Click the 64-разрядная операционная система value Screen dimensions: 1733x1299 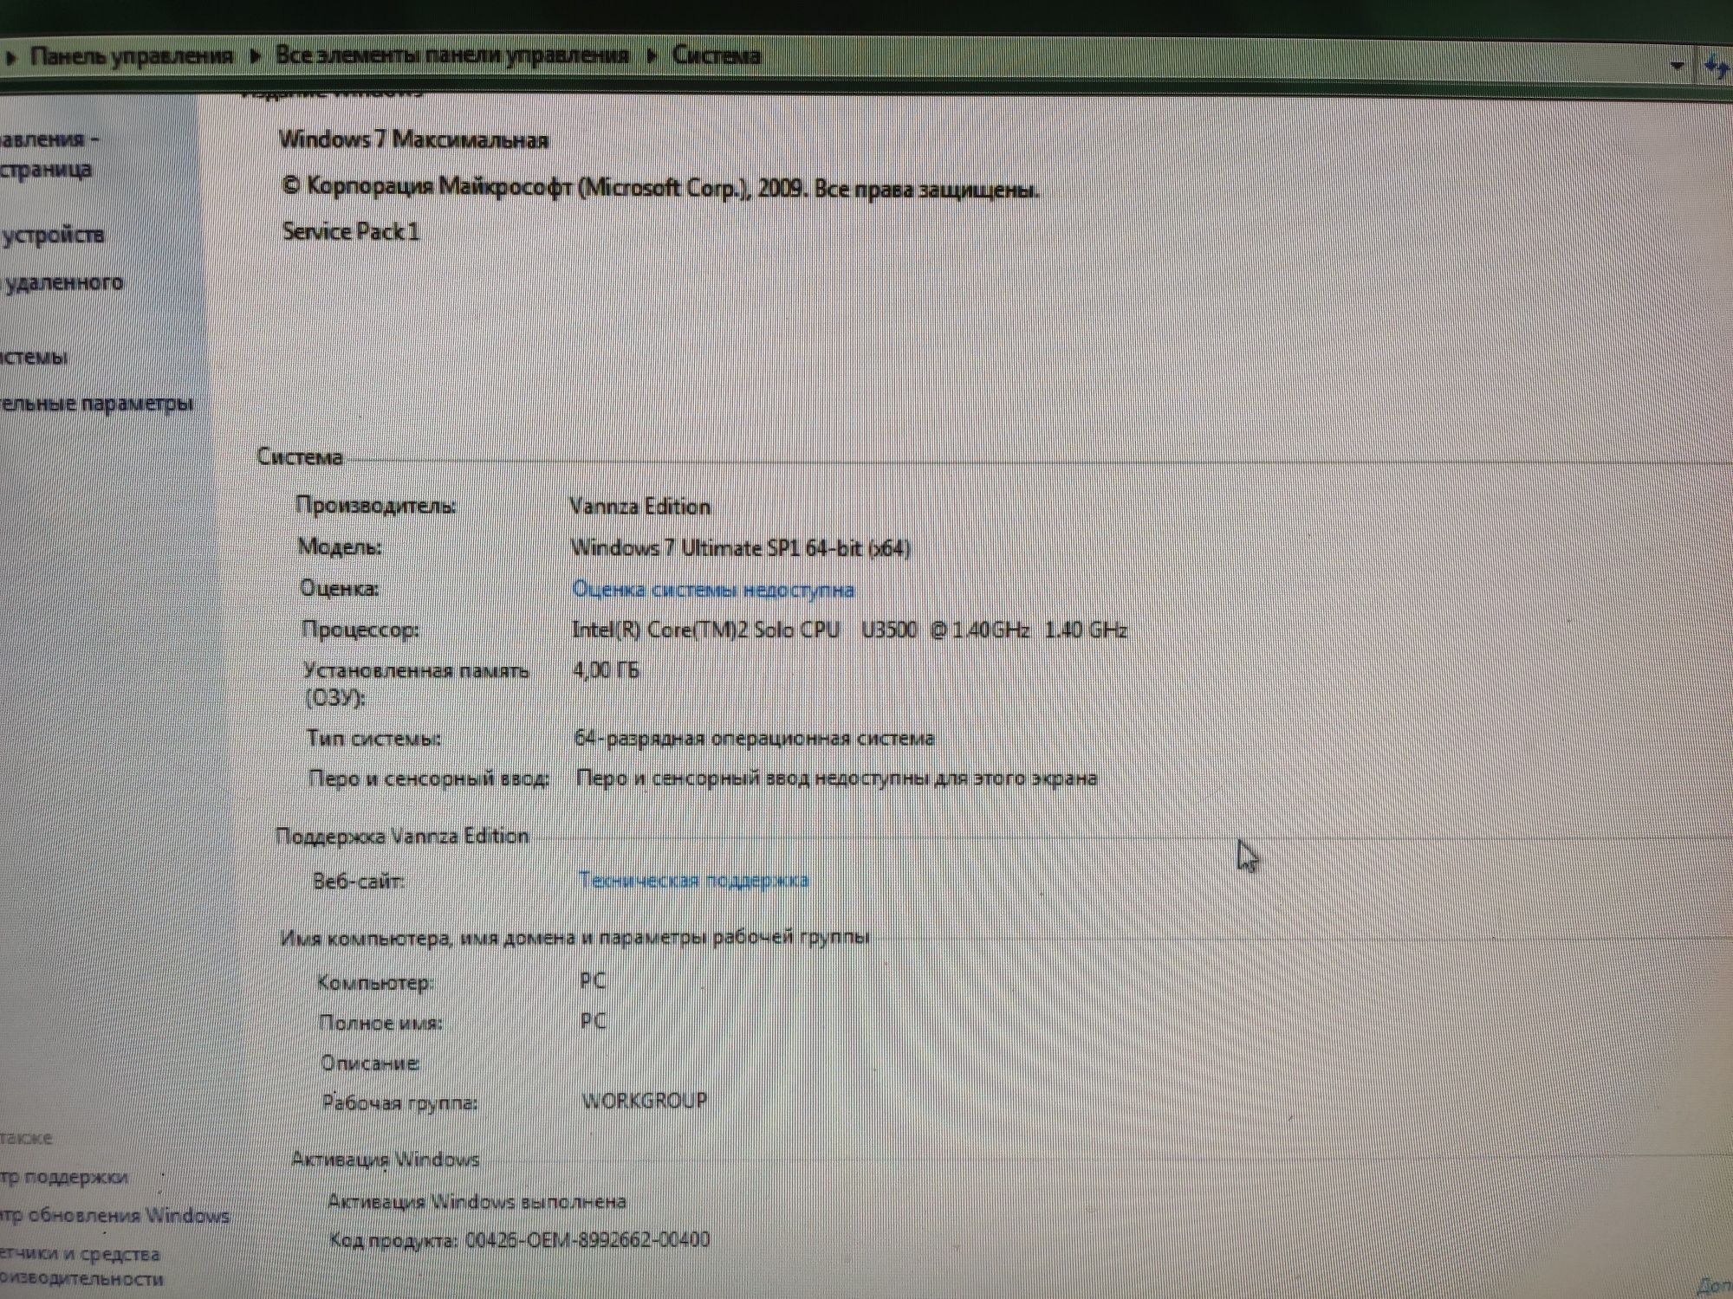(754, 738)
